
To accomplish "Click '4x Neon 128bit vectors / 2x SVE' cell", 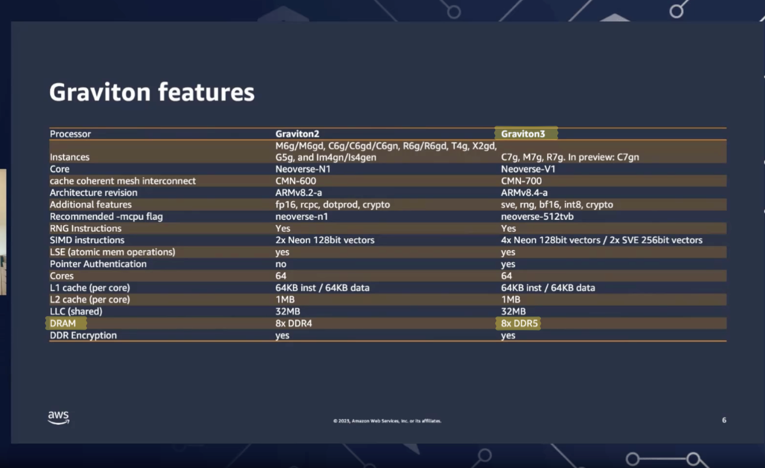I will point(602,240).
